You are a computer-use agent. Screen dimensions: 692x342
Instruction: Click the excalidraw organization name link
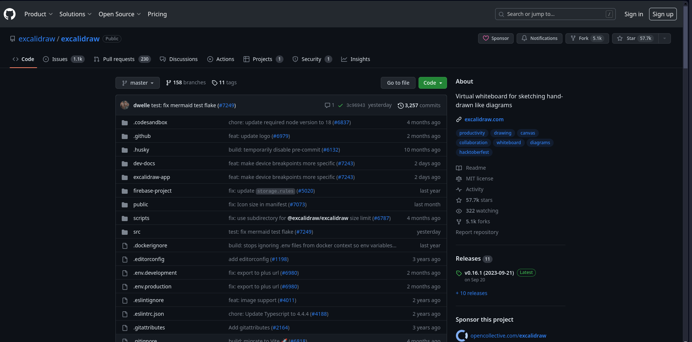point(37,39)
